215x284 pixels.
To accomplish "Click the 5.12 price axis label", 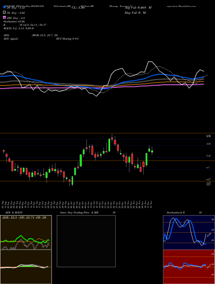I will pos(208,156).
